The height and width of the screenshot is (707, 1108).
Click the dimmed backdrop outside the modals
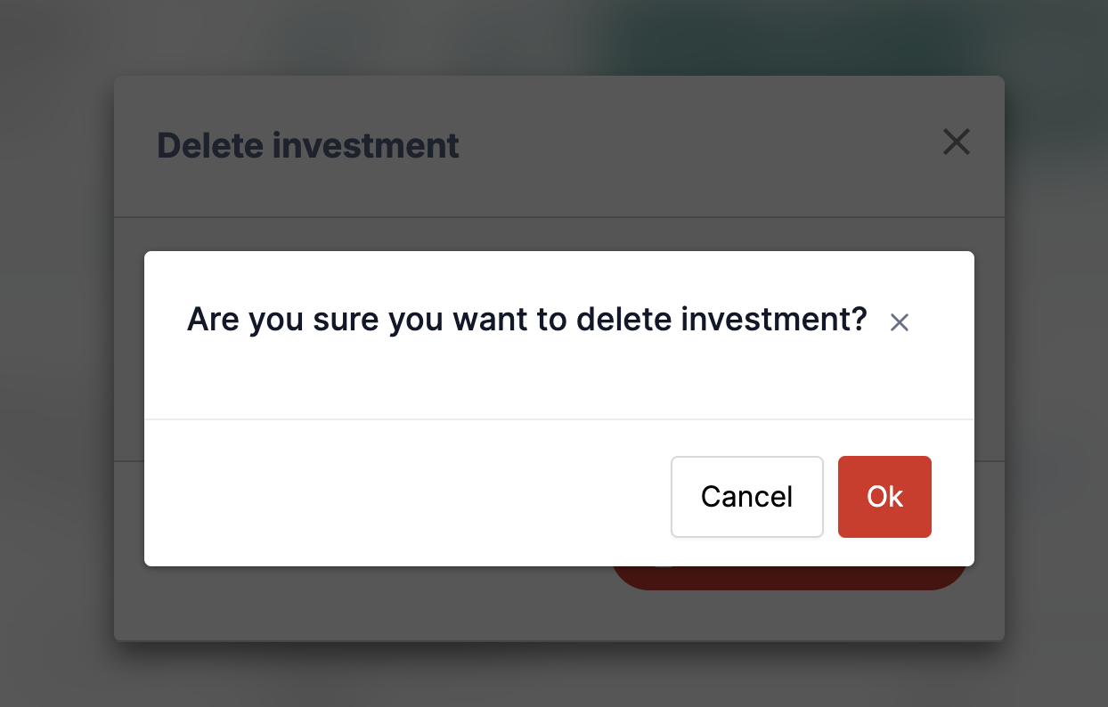pos(55,356)
